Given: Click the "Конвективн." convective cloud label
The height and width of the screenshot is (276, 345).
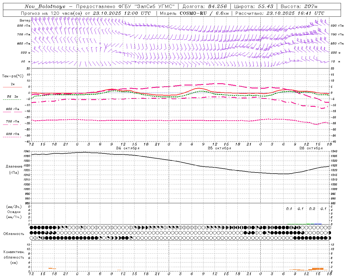Looking at the screenshot, I should [14, 252].
